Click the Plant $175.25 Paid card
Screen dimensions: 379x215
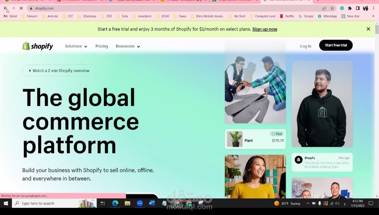(x=255, y=139)
